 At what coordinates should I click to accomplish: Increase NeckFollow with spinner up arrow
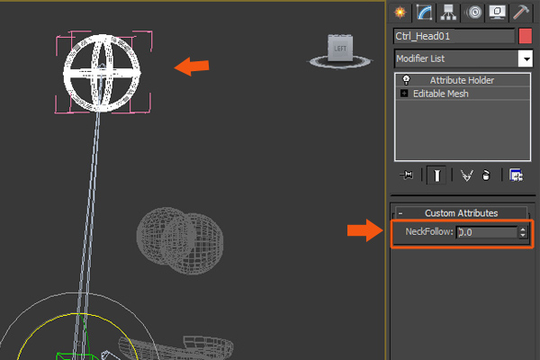pos(523,229)
